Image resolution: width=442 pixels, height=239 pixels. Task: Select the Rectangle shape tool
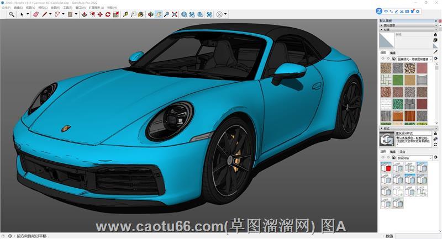pyautogui.click(x=70, y=14)
